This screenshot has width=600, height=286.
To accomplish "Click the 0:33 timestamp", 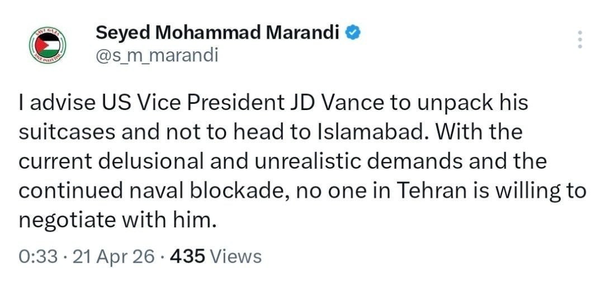I will [x=38, y=256].
